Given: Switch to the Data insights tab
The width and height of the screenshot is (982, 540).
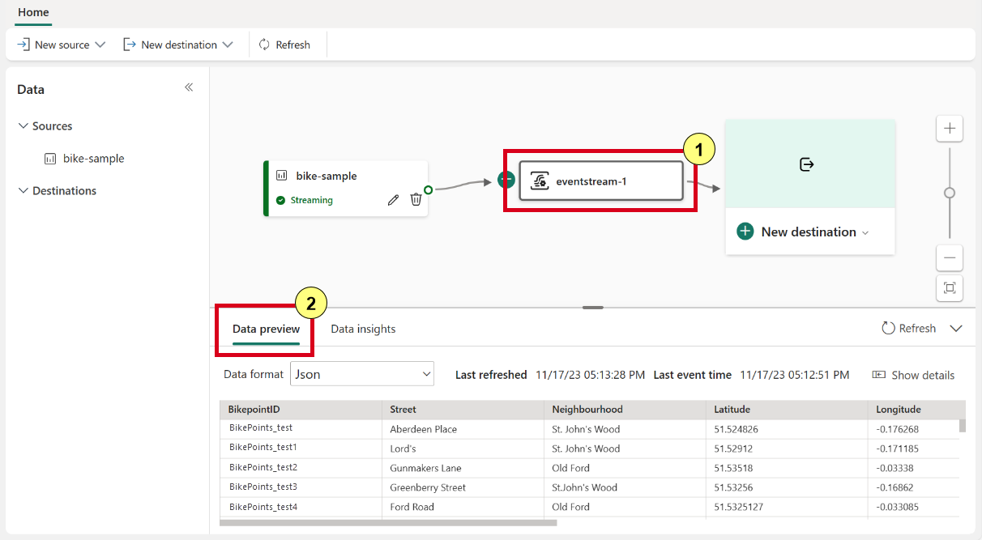Looking at the screenshot, I should [363, 329].
